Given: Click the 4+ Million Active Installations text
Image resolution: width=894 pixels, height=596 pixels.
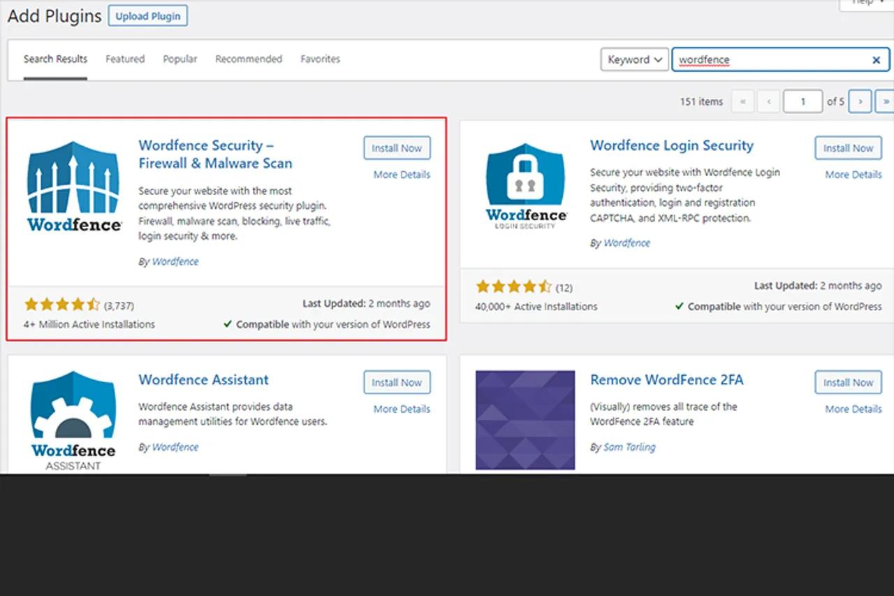Looking at the screenshot, I should [89, 324].
